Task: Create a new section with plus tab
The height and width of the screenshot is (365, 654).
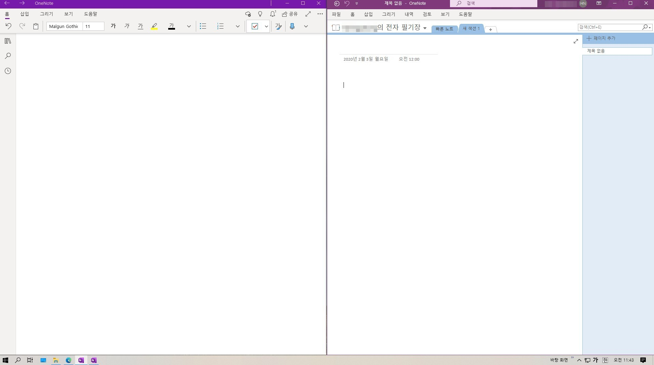Action: (491, 29)
